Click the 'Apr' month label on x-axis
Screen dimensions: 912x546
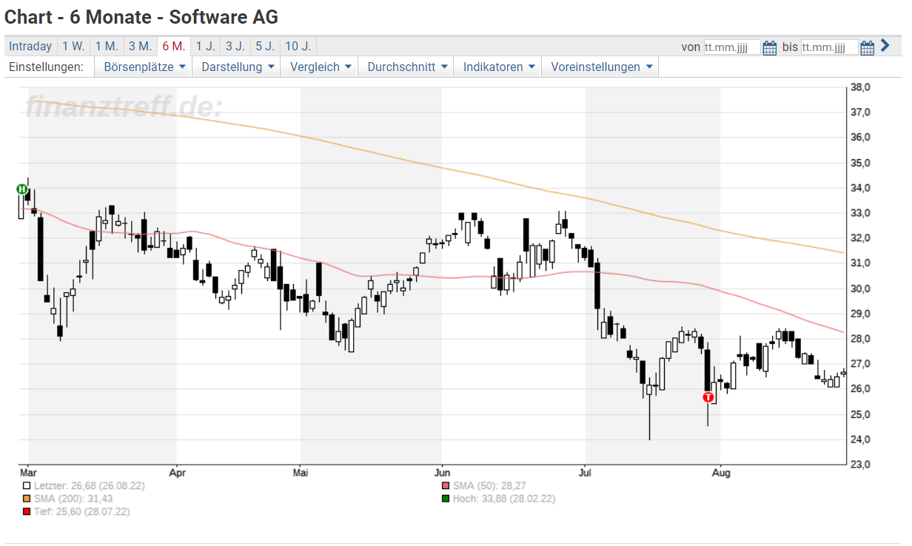pyautogui.click(x=176, y=471)
